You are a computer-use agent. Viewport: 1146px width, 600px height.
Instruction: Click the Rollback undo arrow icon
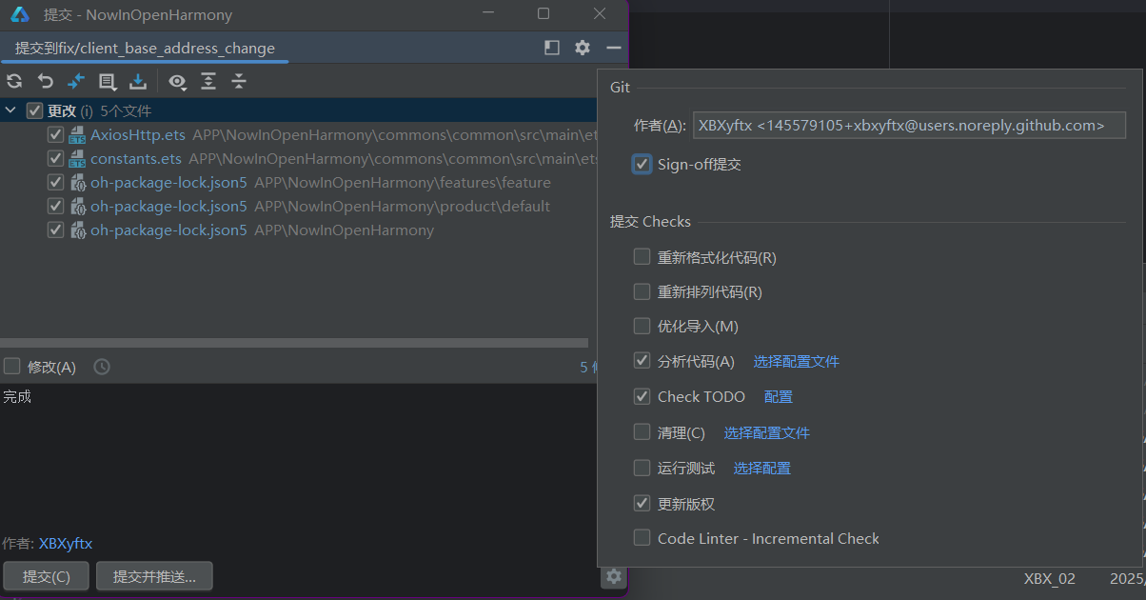point(45,82)
